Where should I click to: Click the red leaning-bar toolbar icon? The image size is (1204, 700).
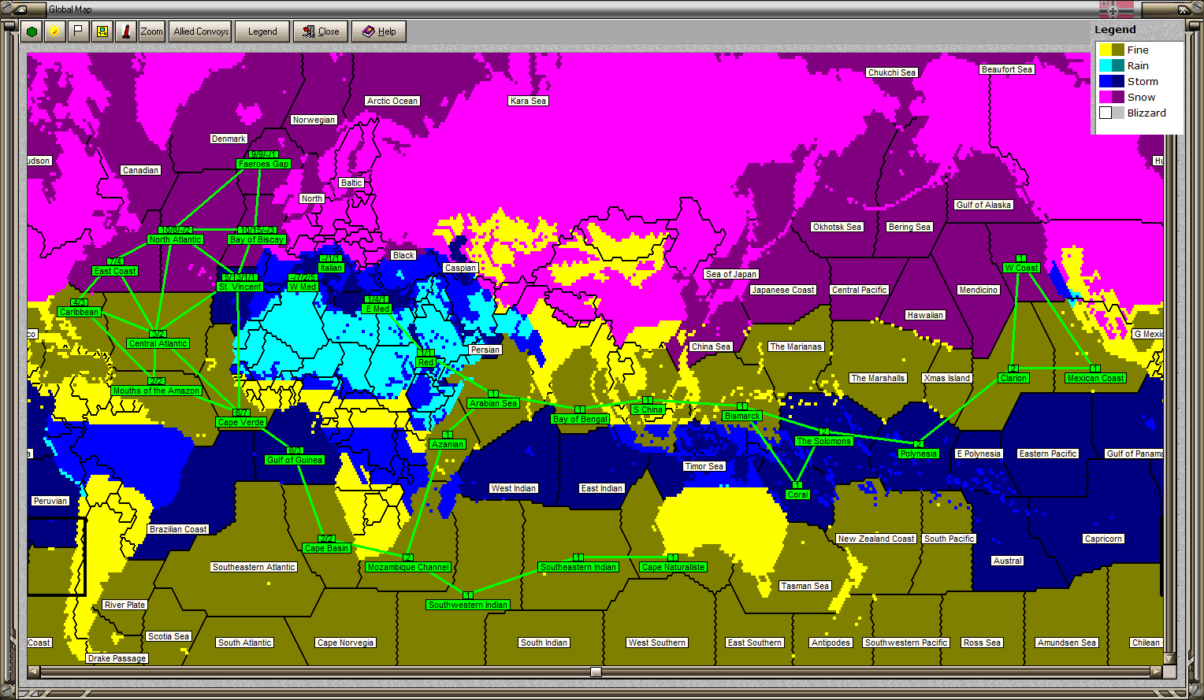(x=125, y=31)
